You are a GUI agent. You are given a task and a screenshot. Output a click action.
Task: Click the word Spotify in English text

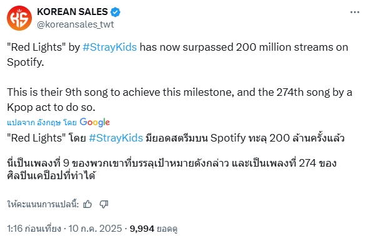point(26,62)
